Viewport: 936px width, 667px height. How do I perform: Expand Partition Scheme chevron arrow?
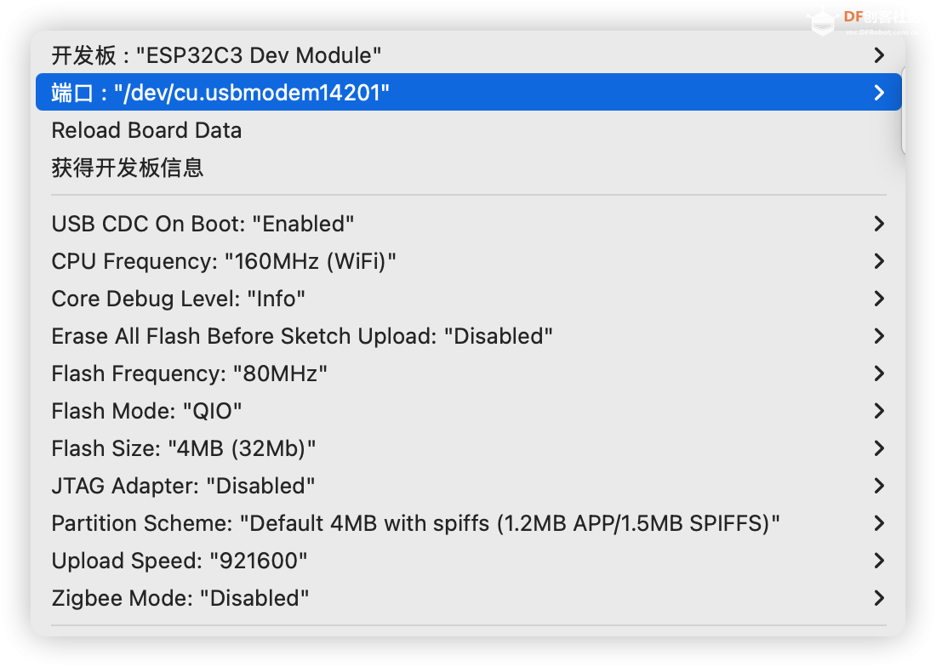(x=879, y=523)
